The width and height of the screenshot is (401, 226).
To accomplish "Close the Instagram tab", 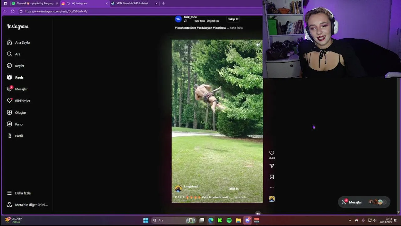I will [107, 3].
